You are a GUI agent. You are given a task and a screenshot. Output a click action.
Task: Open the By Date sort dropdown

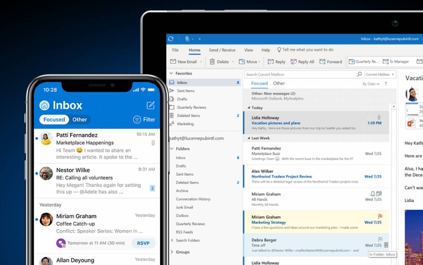[371, 84]
